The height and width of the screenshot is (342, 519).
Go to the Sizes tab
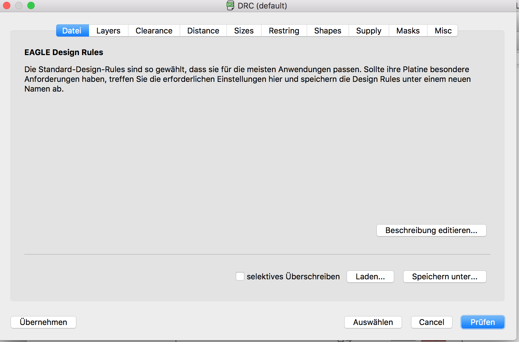pos(244,31)
